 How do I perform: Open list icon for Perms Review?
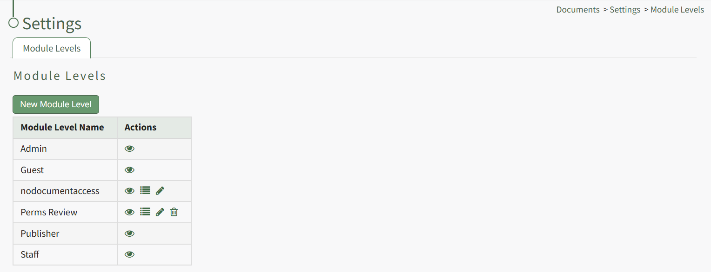point(145,212)
